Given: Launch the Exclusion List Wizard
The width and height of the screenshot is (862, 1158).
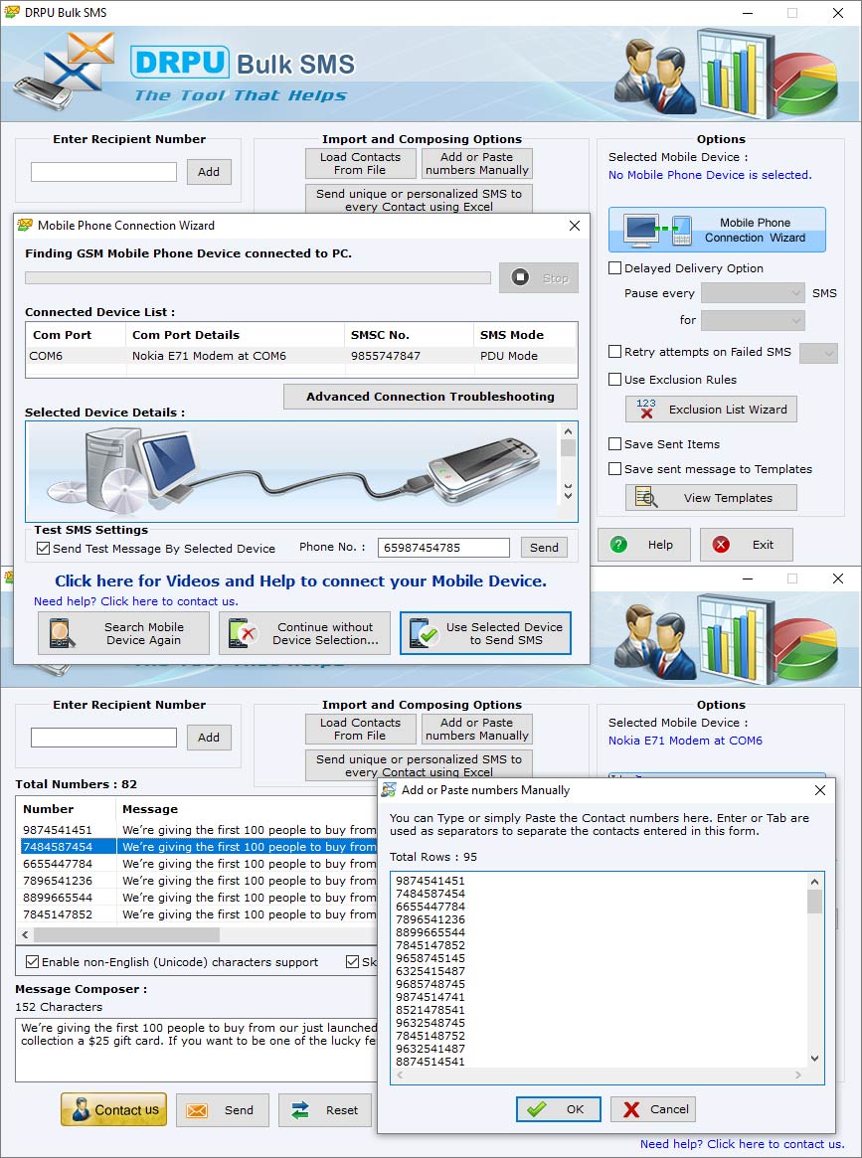Looking at the screenshot, I should tap(710, 409).
